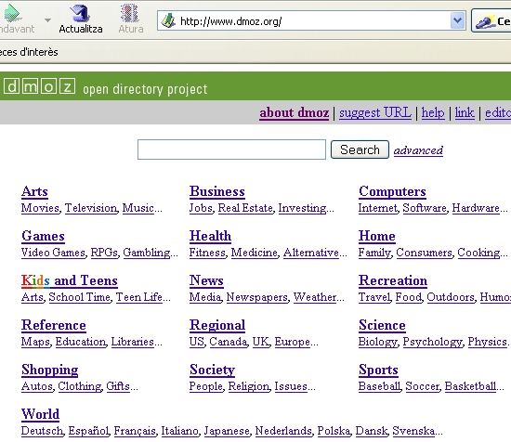
Task: Click the Actualitza refresh icon
Action: [80, 14]
